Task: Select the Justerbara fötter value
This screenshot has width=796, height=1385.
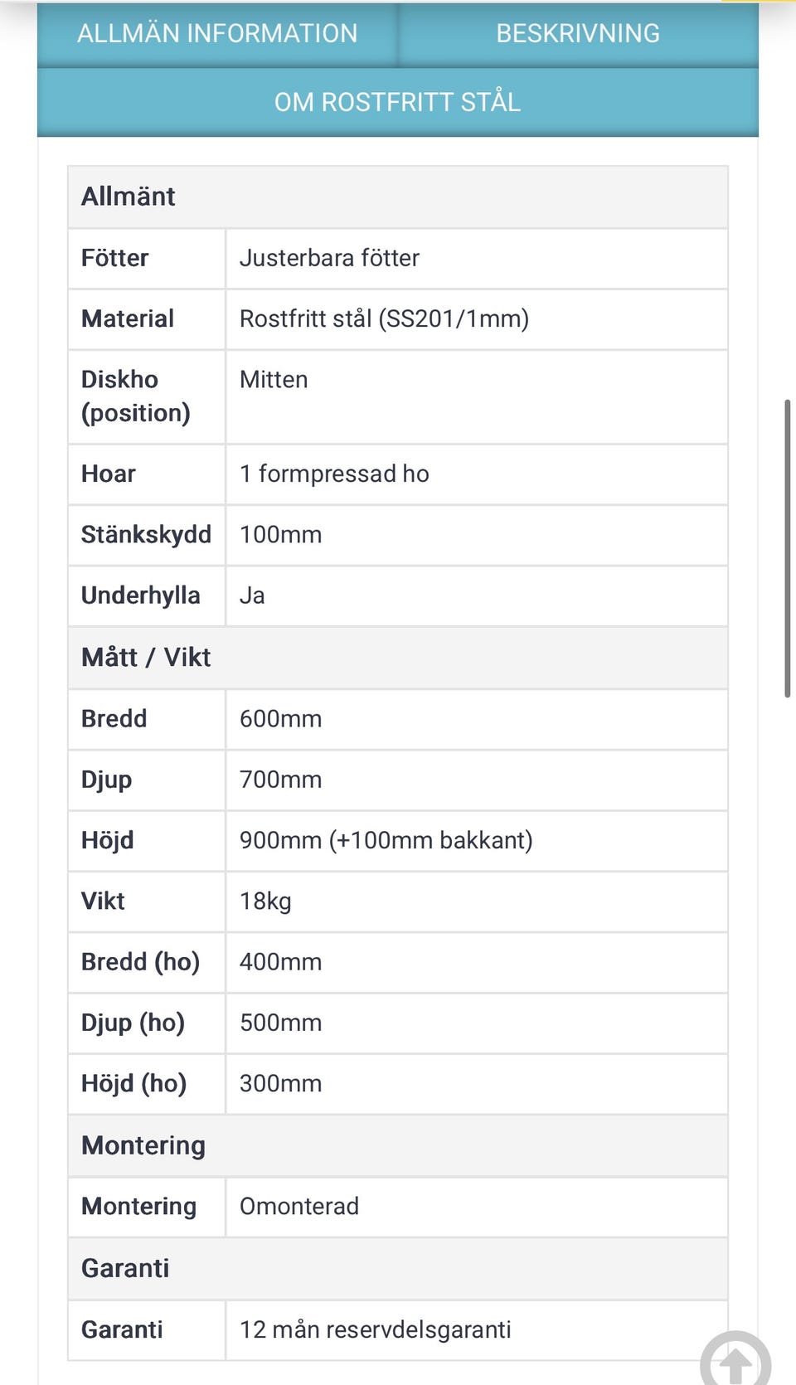Action: [329, 258]
